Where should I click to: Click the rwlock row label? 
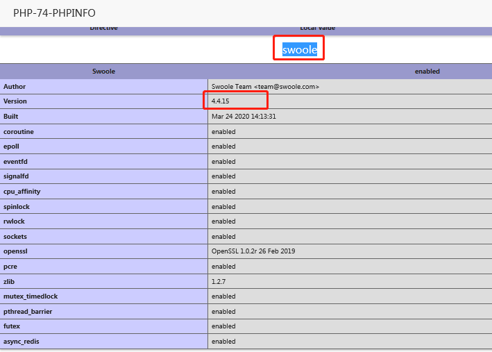click(14, 221)
